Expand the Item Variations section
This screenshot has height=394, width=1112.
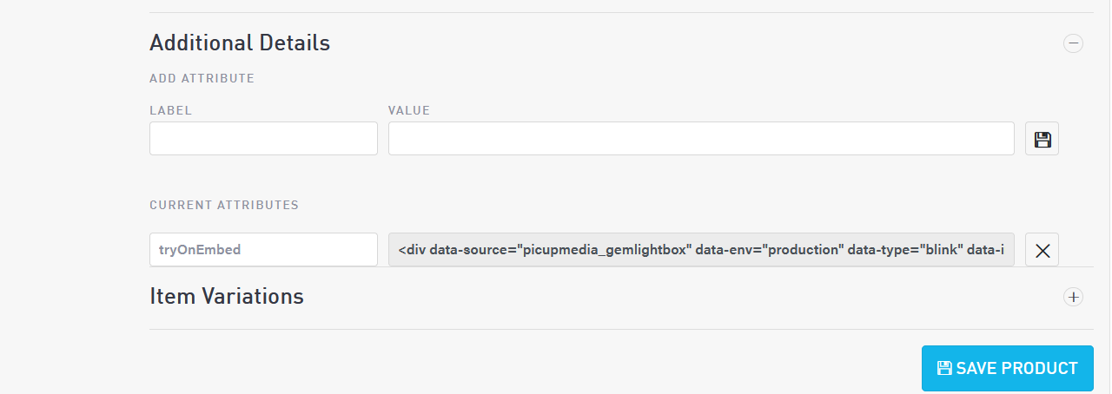(1074, 297)
